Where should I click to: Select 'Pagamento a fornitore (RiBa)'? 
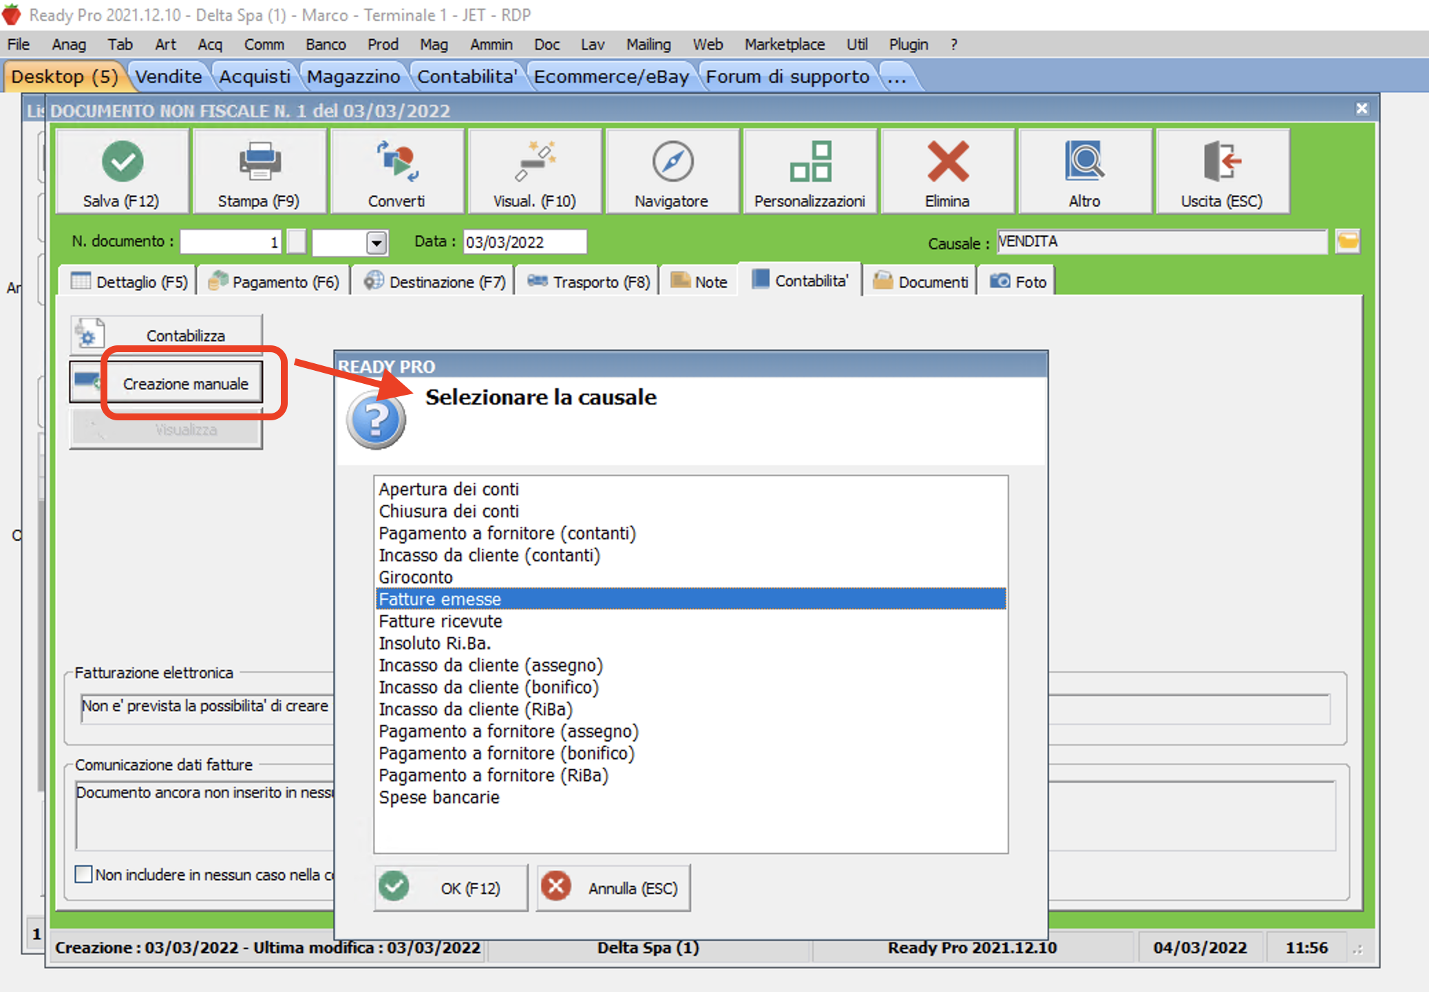pyautogui.click(x=691, y=775)
